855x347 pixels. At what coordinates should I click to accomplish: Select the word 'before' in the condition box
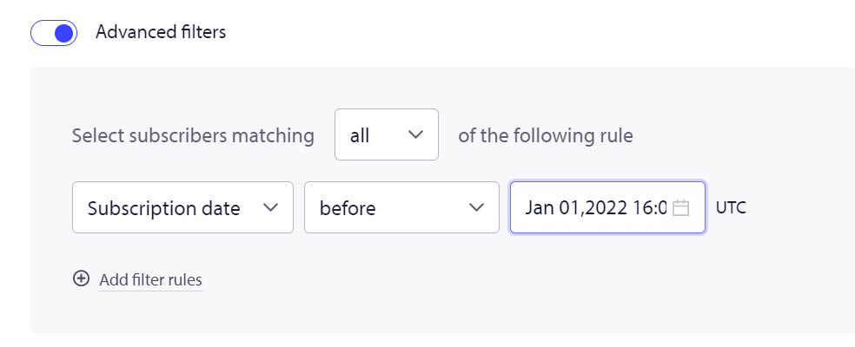point(348,208)
